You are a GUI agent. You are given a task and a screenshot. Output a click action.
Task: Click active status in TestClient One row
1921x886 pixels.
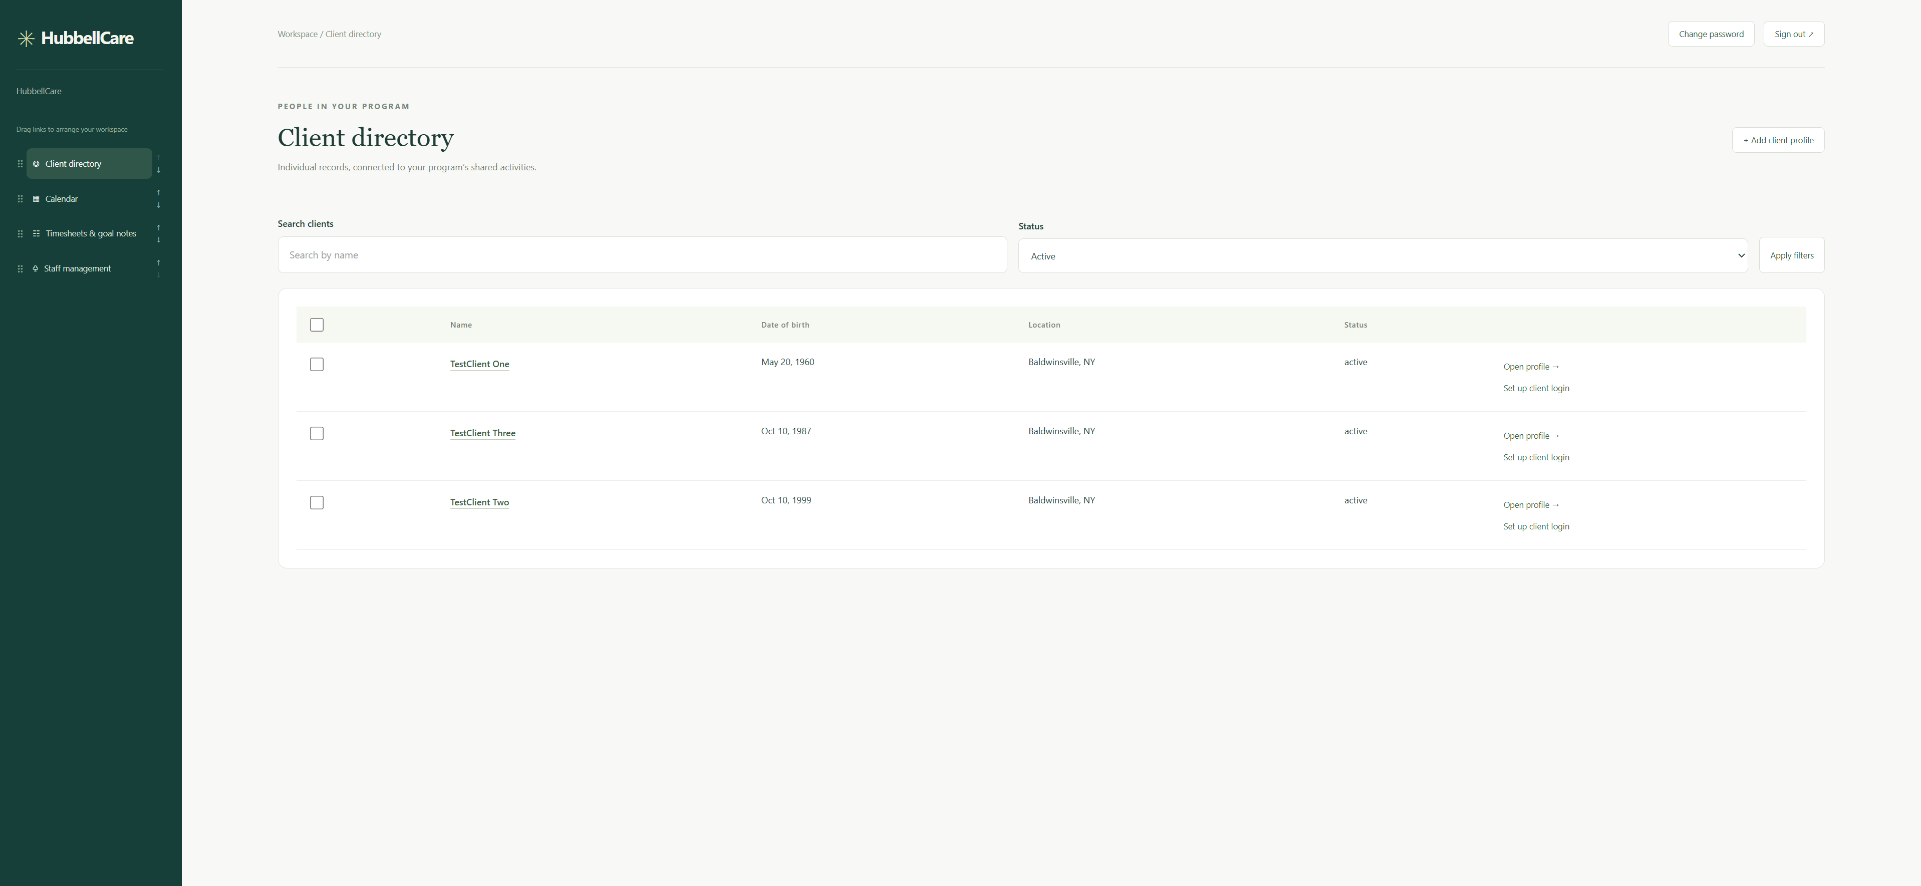(x=1356, y=363)
